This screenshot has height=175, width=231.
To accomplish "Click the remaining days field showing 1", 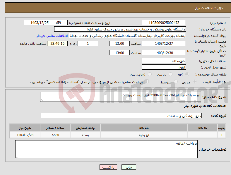I will (88, 43).
